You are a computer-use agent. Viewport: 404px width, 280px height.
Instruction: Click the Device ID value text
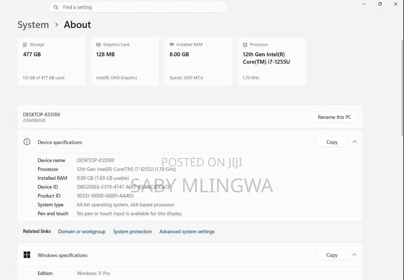pyautogui.click(x=123, y=187)
